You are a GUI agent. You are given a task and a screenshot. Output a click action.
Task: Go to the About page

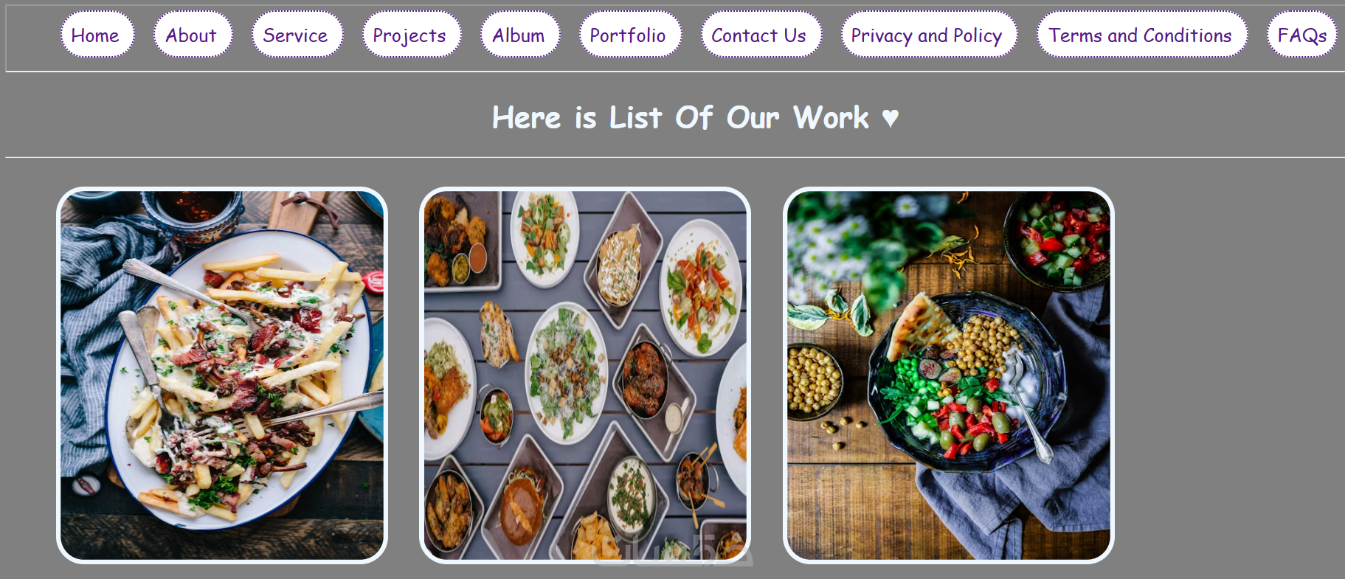coord(193,35)
